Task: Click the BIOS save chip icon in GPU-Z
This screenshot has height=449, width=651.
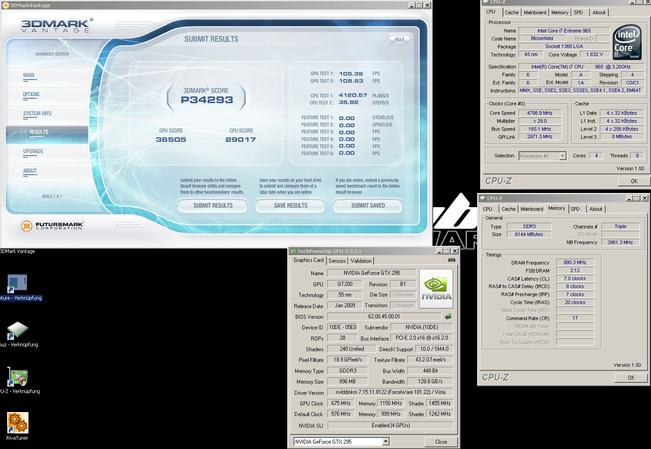Action: tap(448, 317)
